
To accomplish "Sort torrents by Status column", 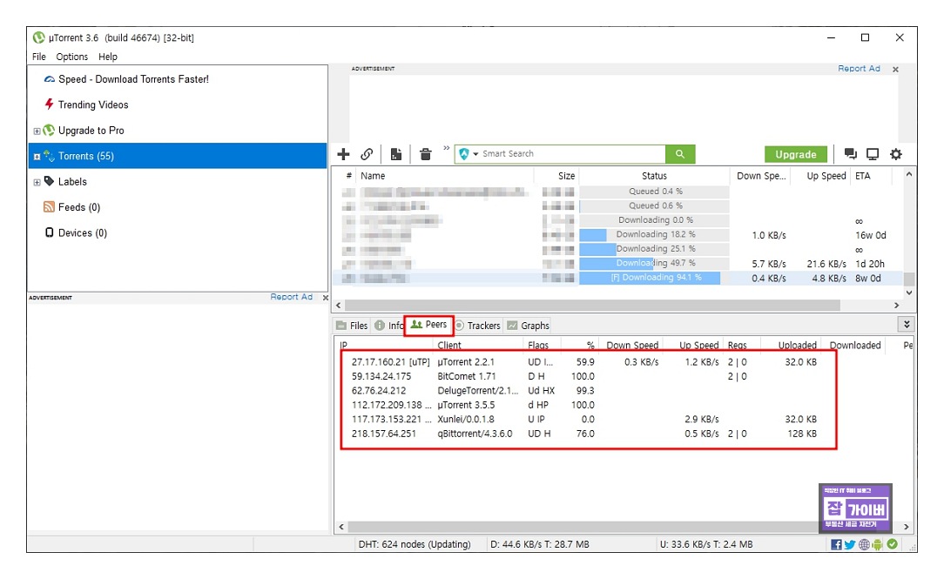I will pos(654,176).
